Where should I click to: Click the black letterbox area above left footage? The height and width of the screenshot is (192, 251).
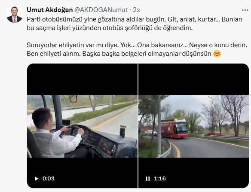pyautogui.click(x=82, y=79)
